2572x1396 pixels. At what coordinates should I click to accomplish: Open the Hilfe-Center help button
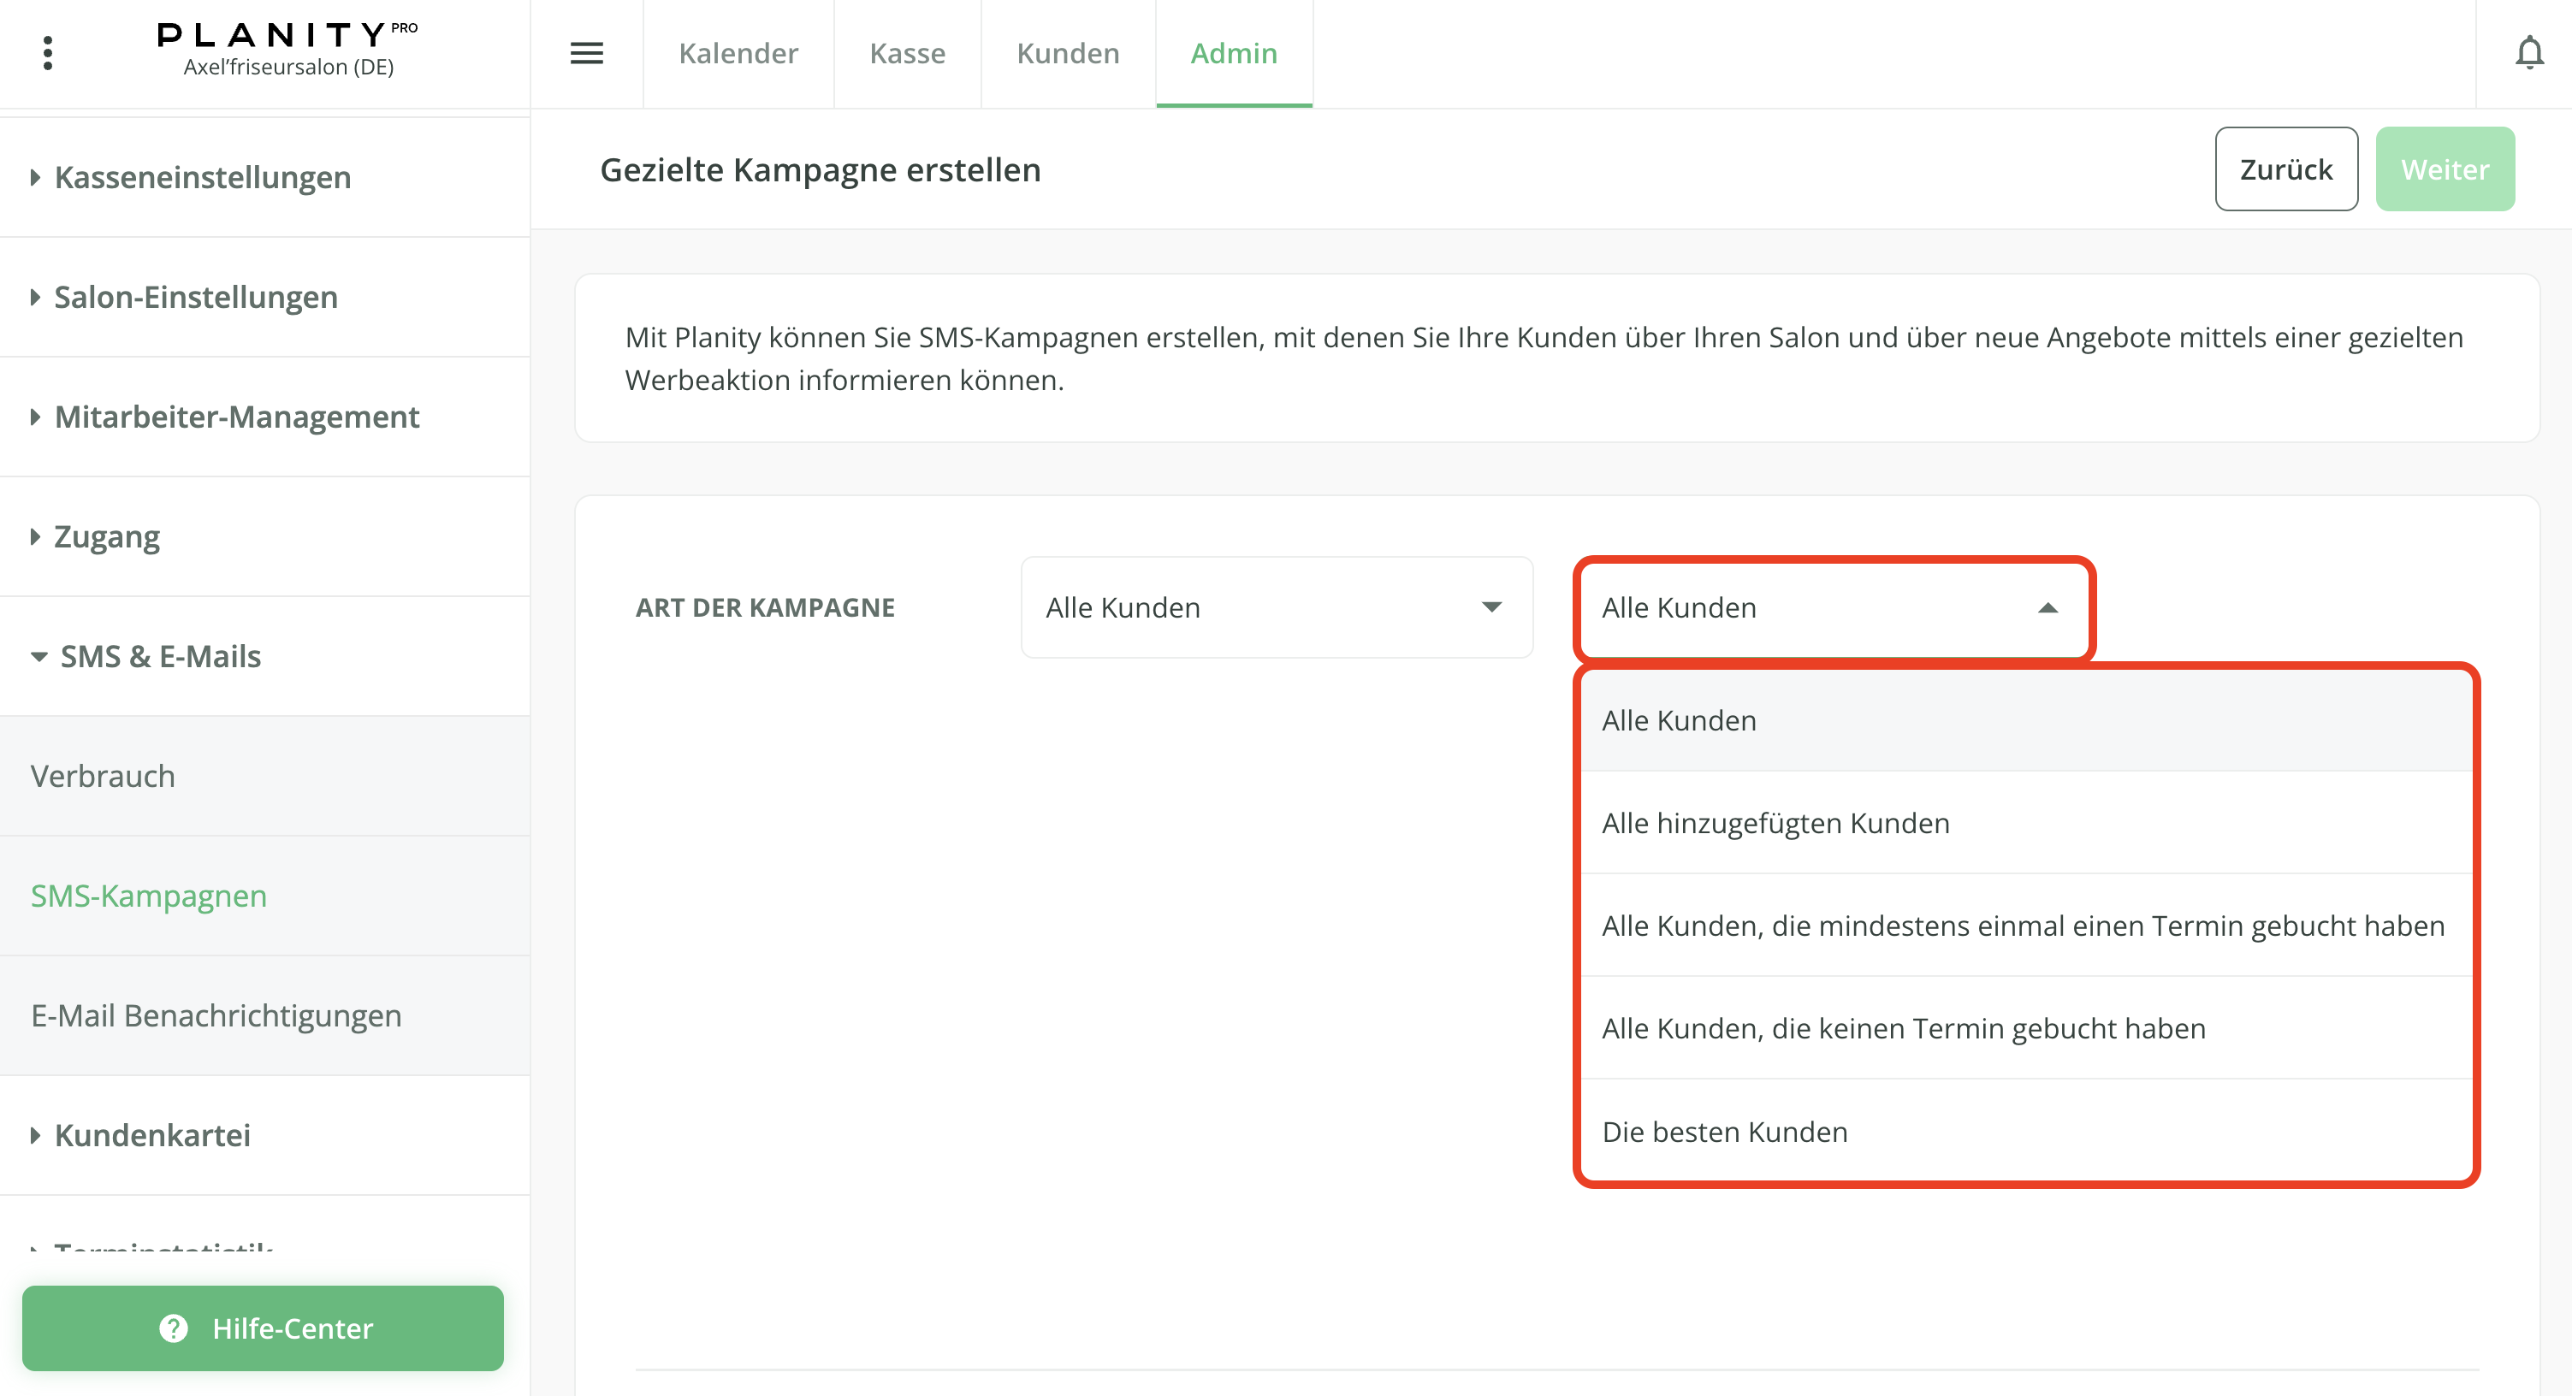(x=263, y=1328)
